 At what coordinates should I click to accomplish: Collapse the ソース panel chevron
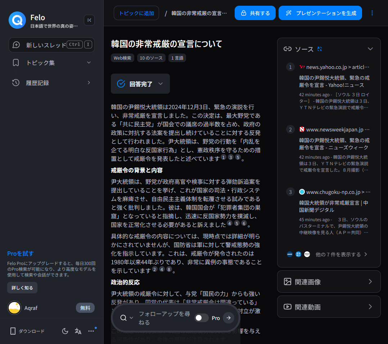[x=370, y=49]
